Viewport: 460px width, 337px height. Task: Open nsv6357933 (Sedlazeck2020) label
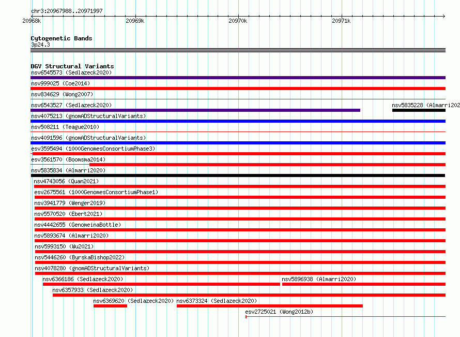pyautogui.click(x=93, y=290)
